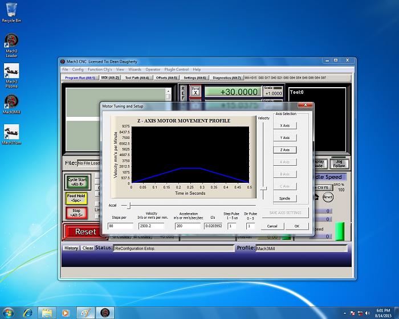The height and width of the screenshot is (319, 399).
Task: Click the Acceleration field showing 200
Action: pos(188,226)
